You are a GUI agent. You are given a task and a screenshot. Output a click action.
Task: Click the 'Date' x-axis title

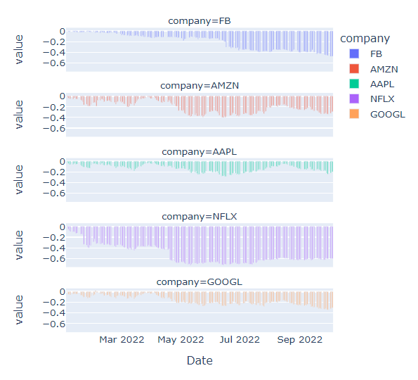tap(200, 360)
